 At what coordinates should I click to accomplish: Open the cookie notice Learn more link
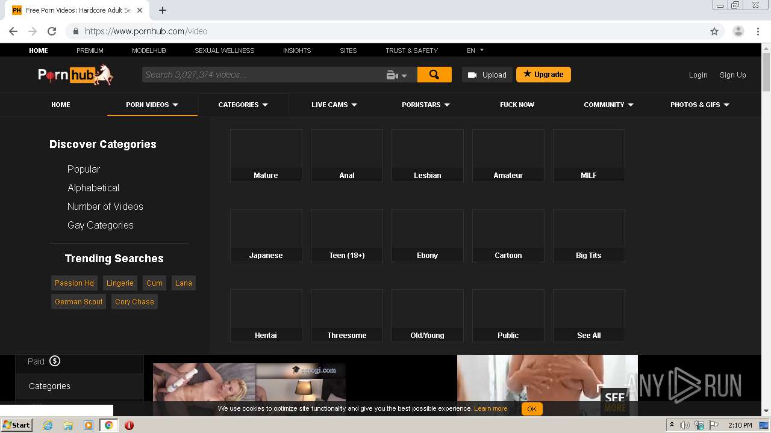click(x=490, y=408)
